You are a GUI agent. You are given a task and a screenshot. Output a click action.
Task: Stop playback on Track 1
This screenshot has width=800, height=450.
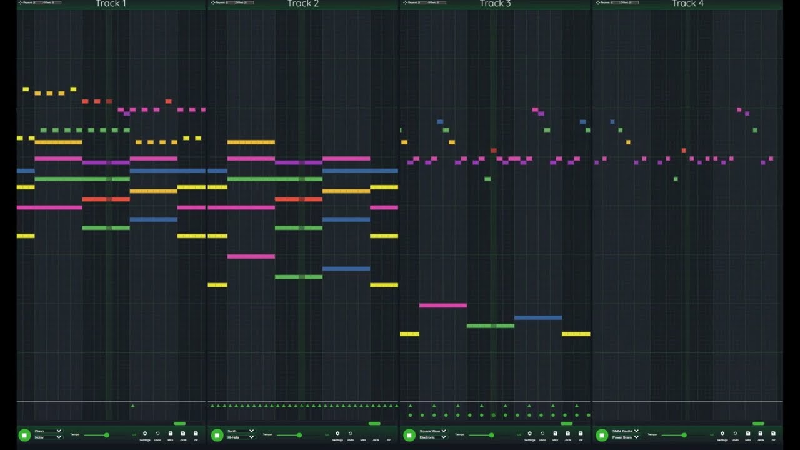(24, 435)
